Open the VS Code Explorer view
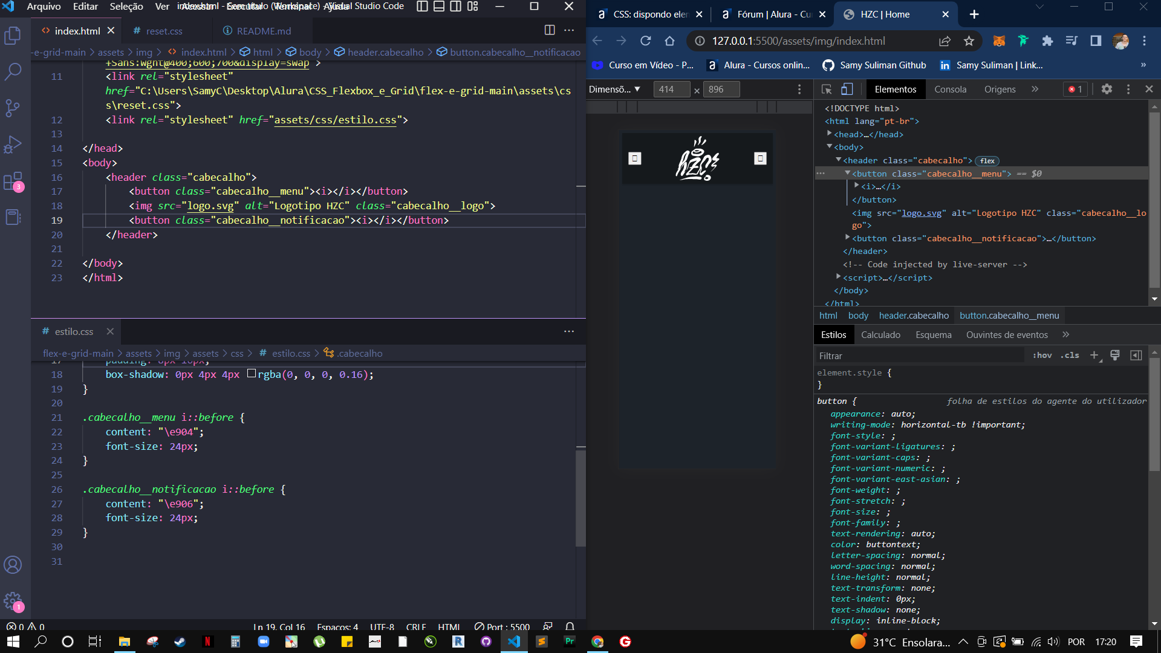The width and height of the screenshot is (1161, 653). pos(13,36)
